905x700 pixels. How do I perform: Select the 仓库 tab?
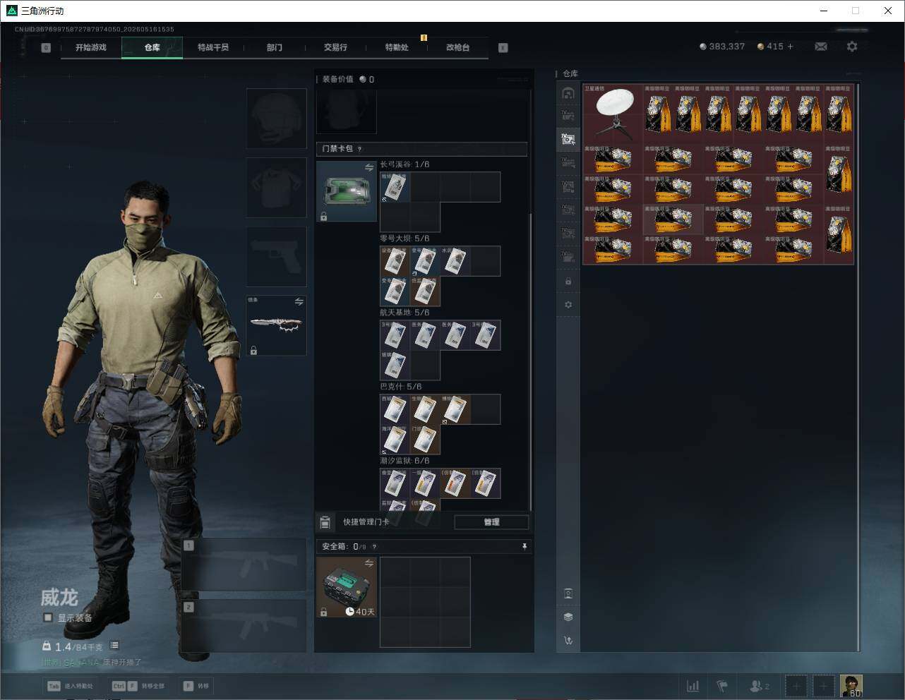coord(152,47)
